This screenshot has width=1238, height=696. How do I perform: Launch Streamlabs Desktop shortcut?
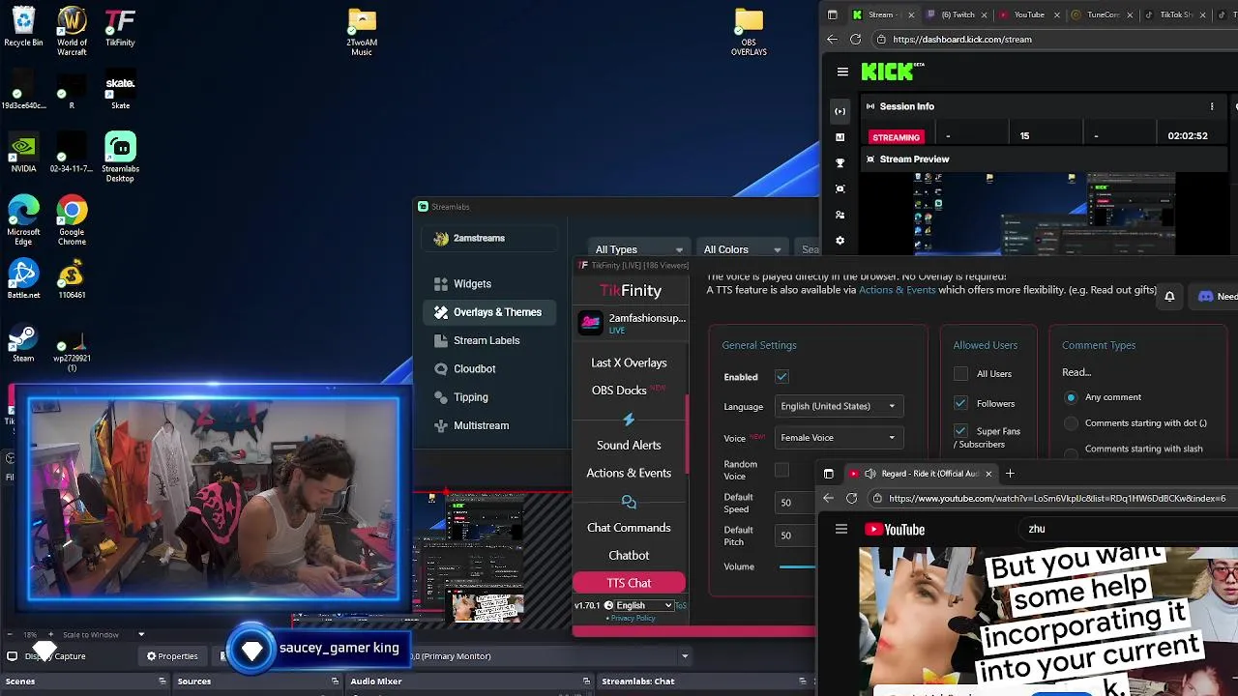120,158
